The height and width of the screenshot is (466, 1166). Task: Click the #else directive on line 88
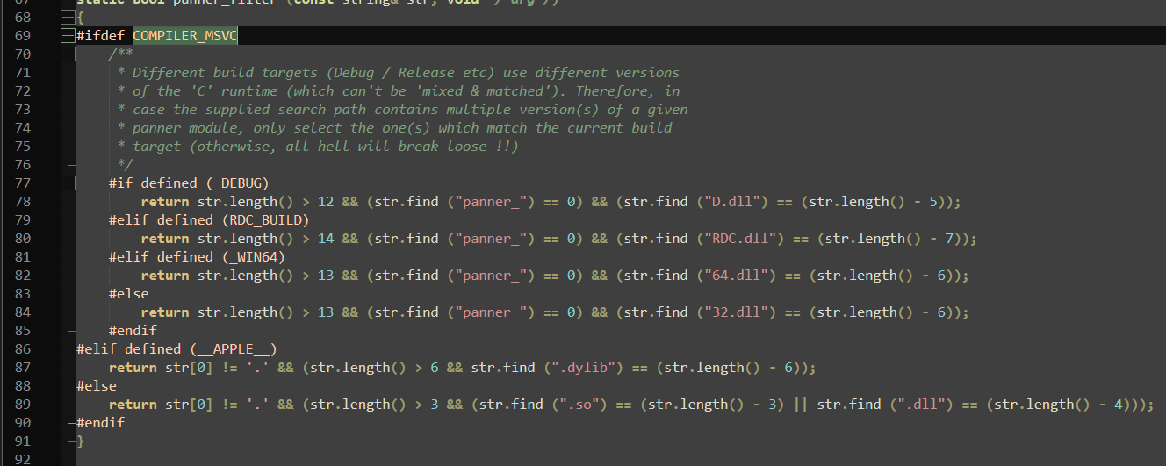coord(97,386)
